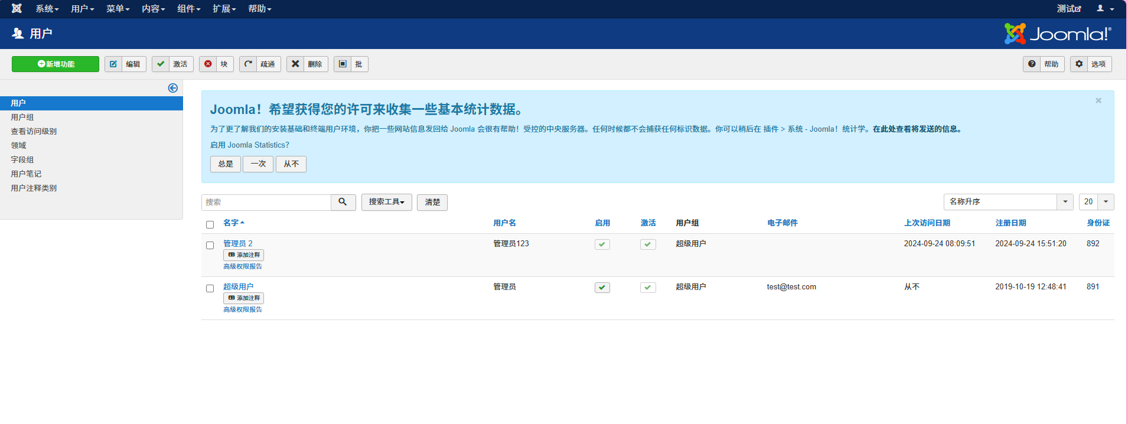Expand the 搜索工具 search tools dropdown
The image size is (1128, 424).
pos(386,202)
